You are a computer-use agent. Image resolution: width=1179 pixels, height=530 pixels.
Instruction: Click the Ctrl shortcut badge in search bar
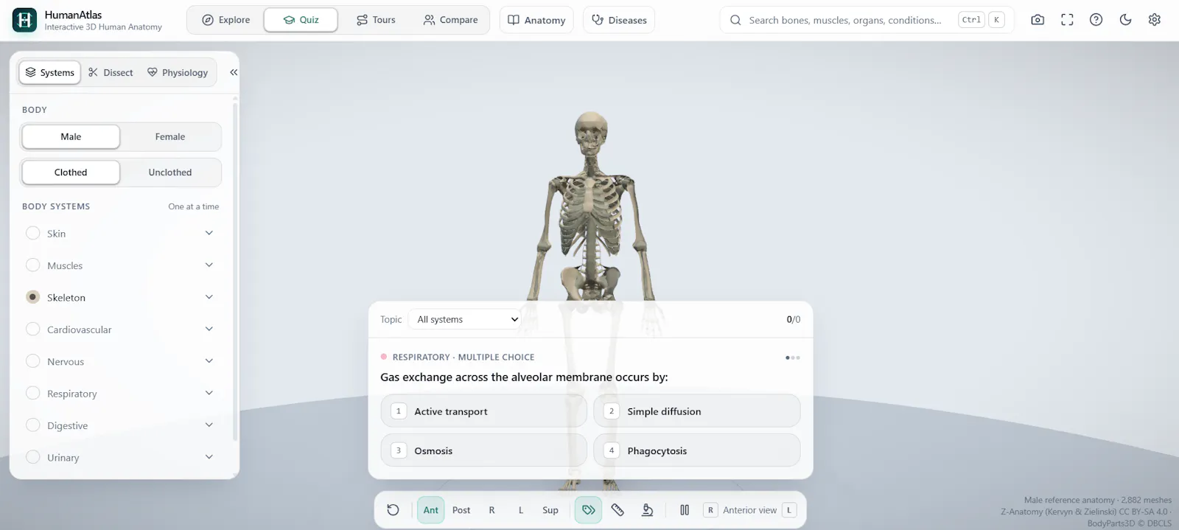[971, 20]
